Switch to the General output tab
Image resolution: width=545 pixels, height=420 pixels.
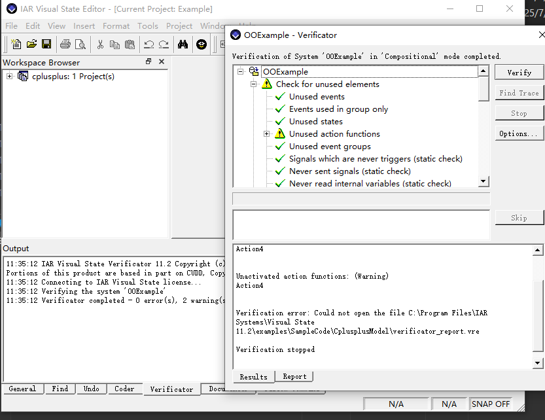[x=23, y=389]
